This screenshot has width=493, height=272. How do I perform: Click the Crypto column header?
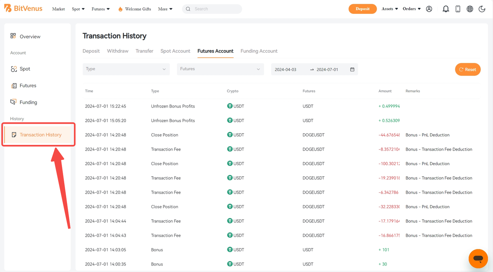coord(233,91)
